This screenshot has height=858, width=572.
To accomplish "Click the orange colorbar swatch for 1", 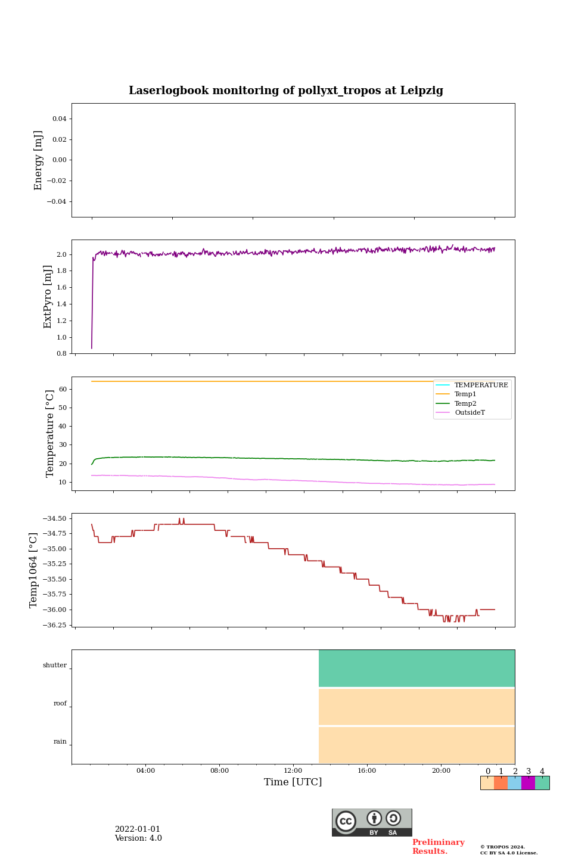I will 500,783.
